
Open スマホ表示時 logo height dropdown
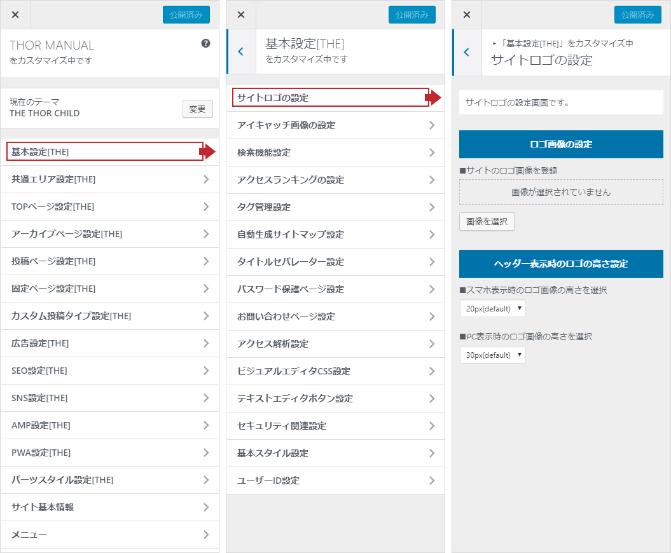coord(492,308)
